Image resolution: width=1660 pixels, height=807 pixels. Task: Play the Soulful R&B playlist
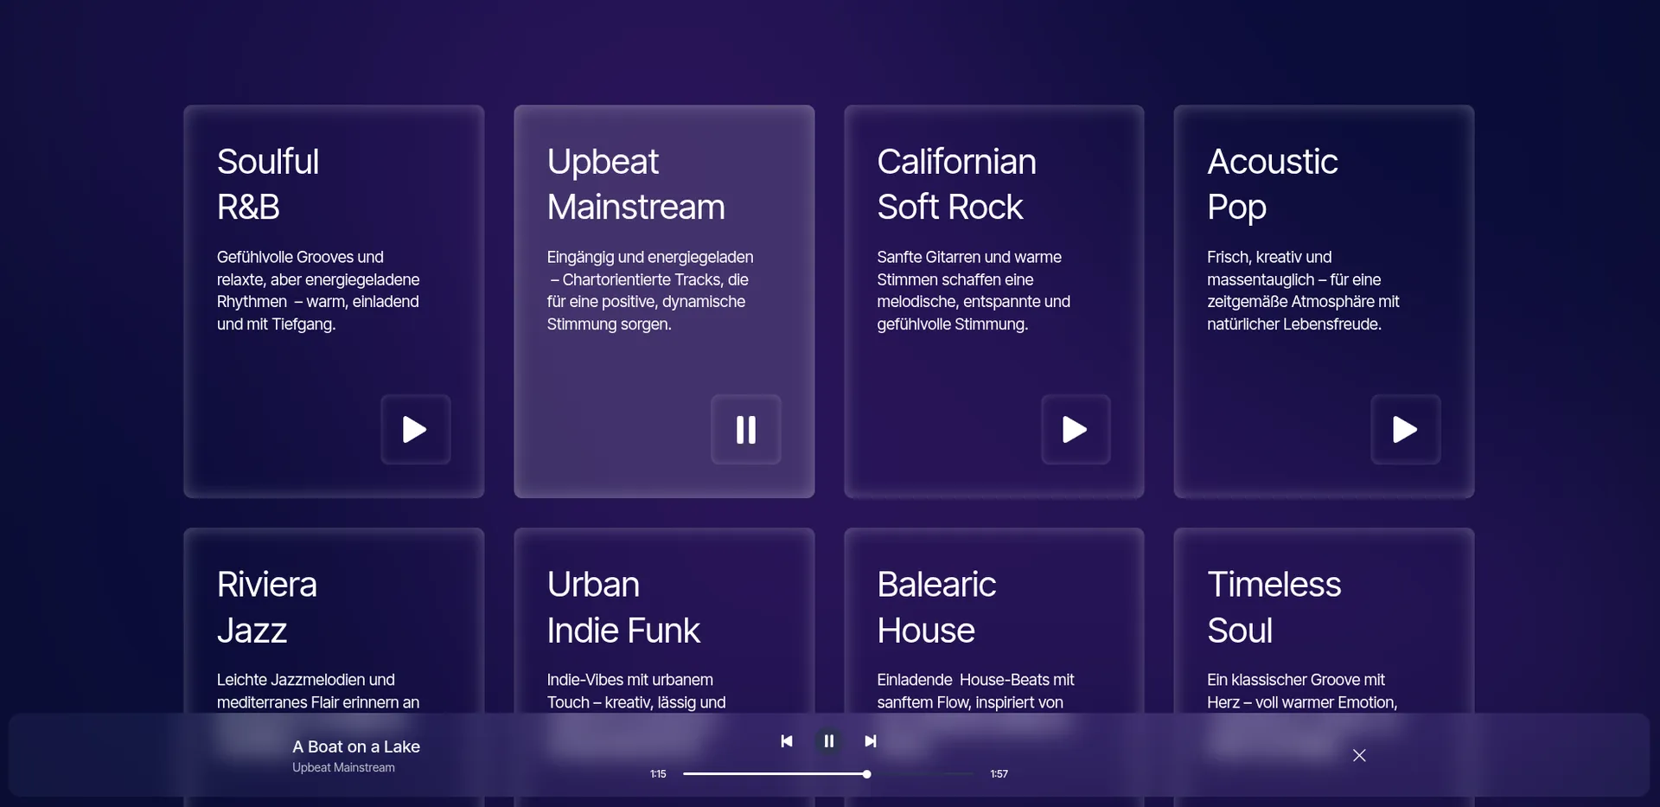(x=416, y=430)
